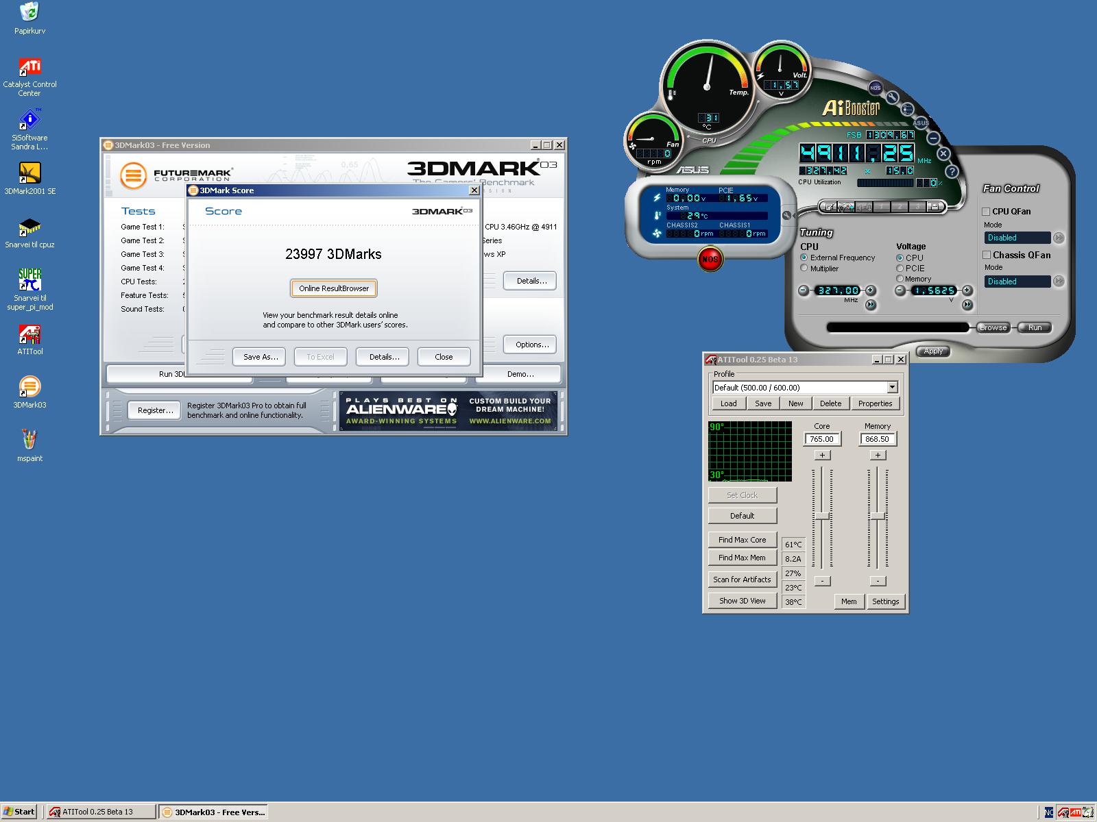Screen dimensions: 1097x822
Task: Click the plus button above Core slider
Action: coord(822,455)
